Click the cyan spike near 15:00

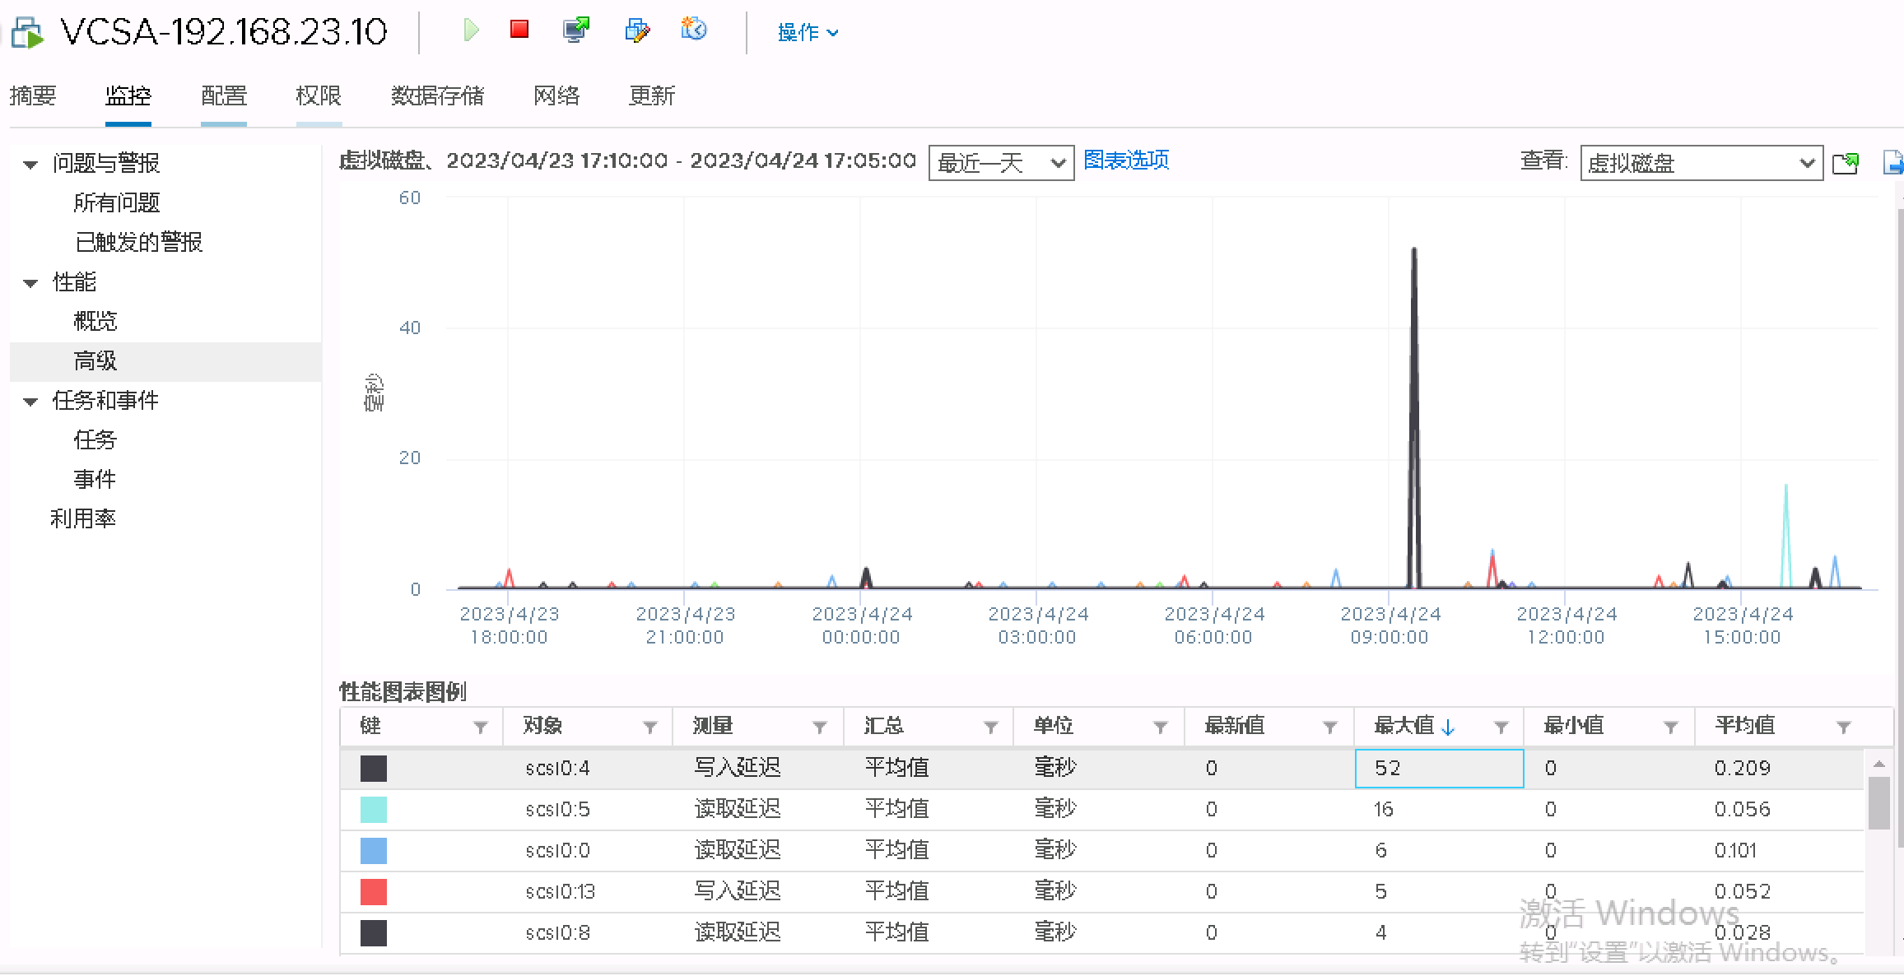tap(1785, 535)
